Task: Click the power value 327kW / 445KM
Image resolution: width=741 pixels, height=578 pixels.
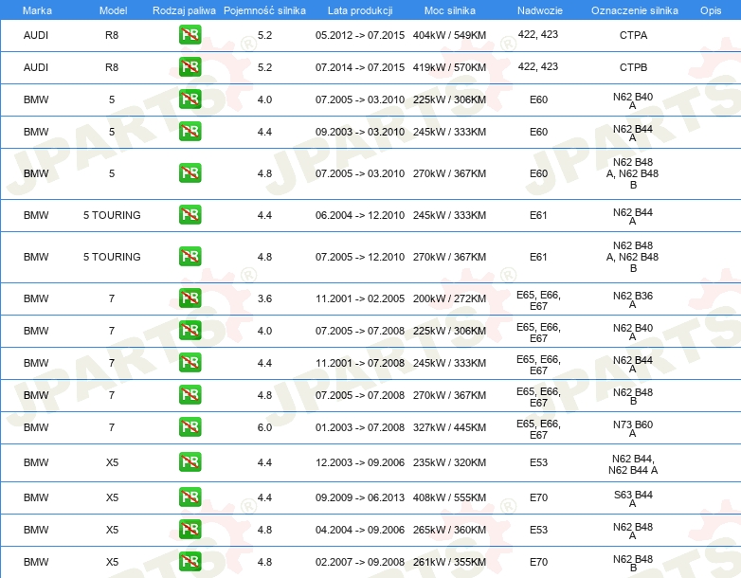Action: [x=449, y=427]
